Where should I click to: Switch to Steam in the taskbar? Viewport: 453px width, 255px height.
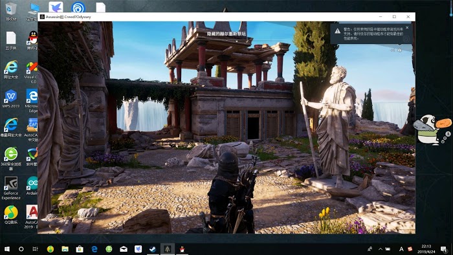click(x=153, y=249)
